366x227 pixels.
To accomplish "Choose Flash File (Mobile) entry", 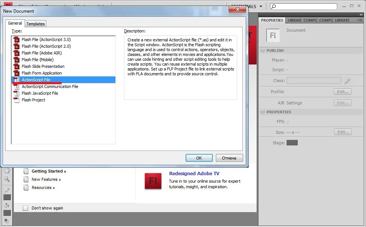I will [x=63, y=60].
